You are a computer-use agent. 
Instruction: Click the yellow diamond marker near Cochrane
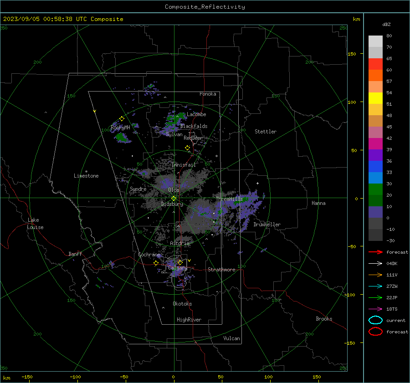click(156, 263)
